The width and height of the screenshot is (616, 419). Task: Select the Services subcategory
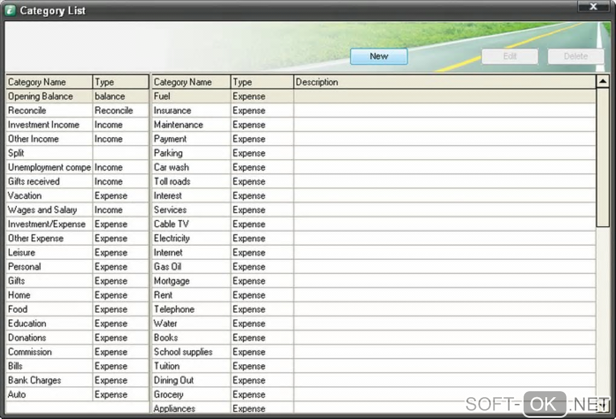click(374, 210)
